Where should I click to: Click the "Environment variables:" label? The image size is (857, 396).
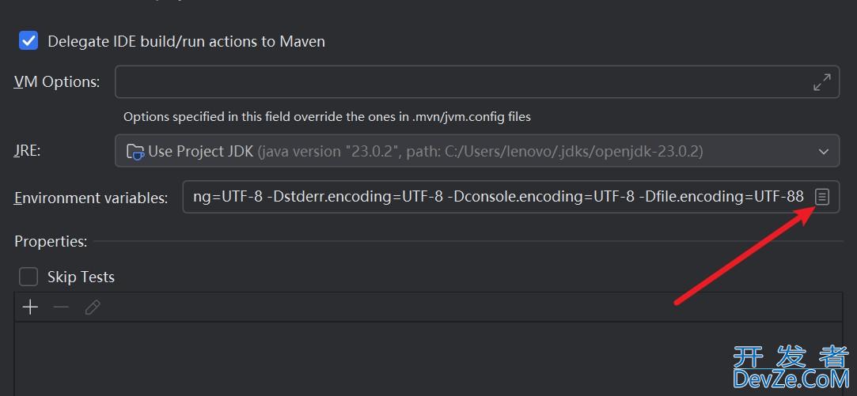pos(91,198)
